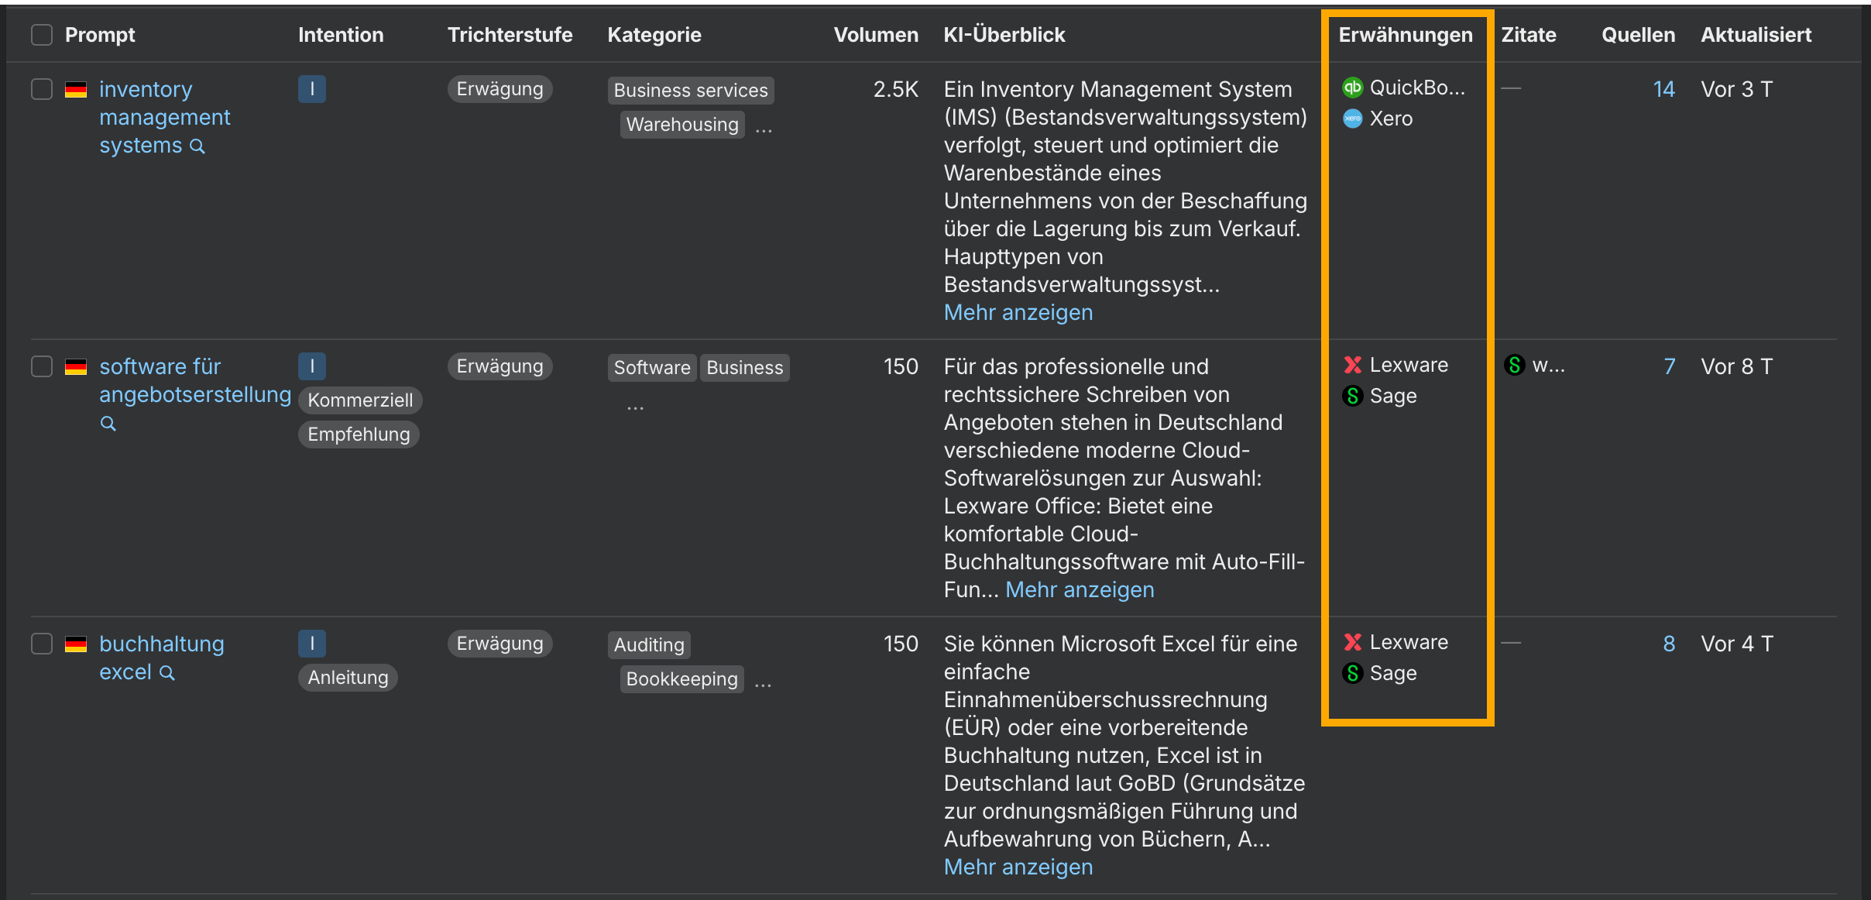Expand more categories after Warehousing tag
Screen dimensions: 1871x900
(764, 129)
